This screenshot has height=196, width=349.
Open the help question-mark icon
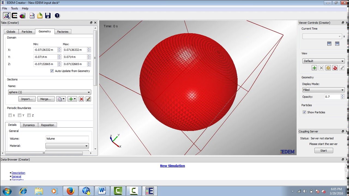coord(57,16)
